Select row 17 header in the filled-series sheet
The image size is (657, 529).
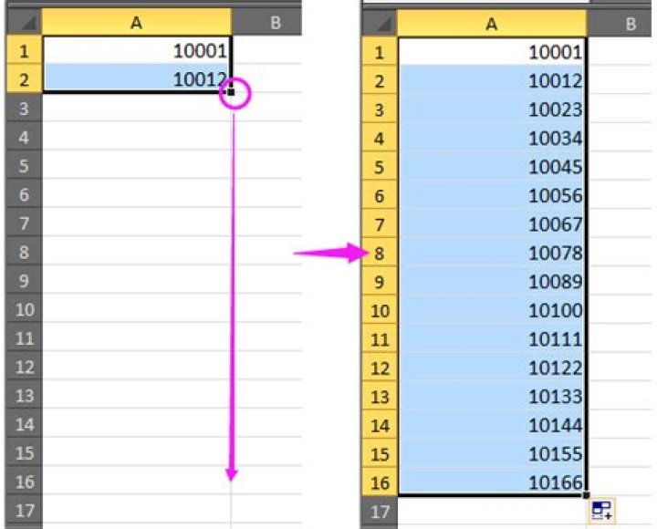pyautogui.click(x=380, y=511)
